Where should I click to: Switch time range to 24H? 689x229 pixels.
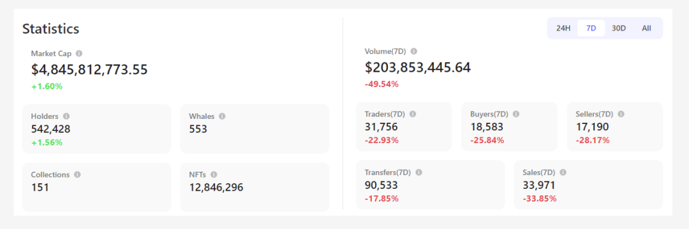pyautogui.click(x=563, y=28)
